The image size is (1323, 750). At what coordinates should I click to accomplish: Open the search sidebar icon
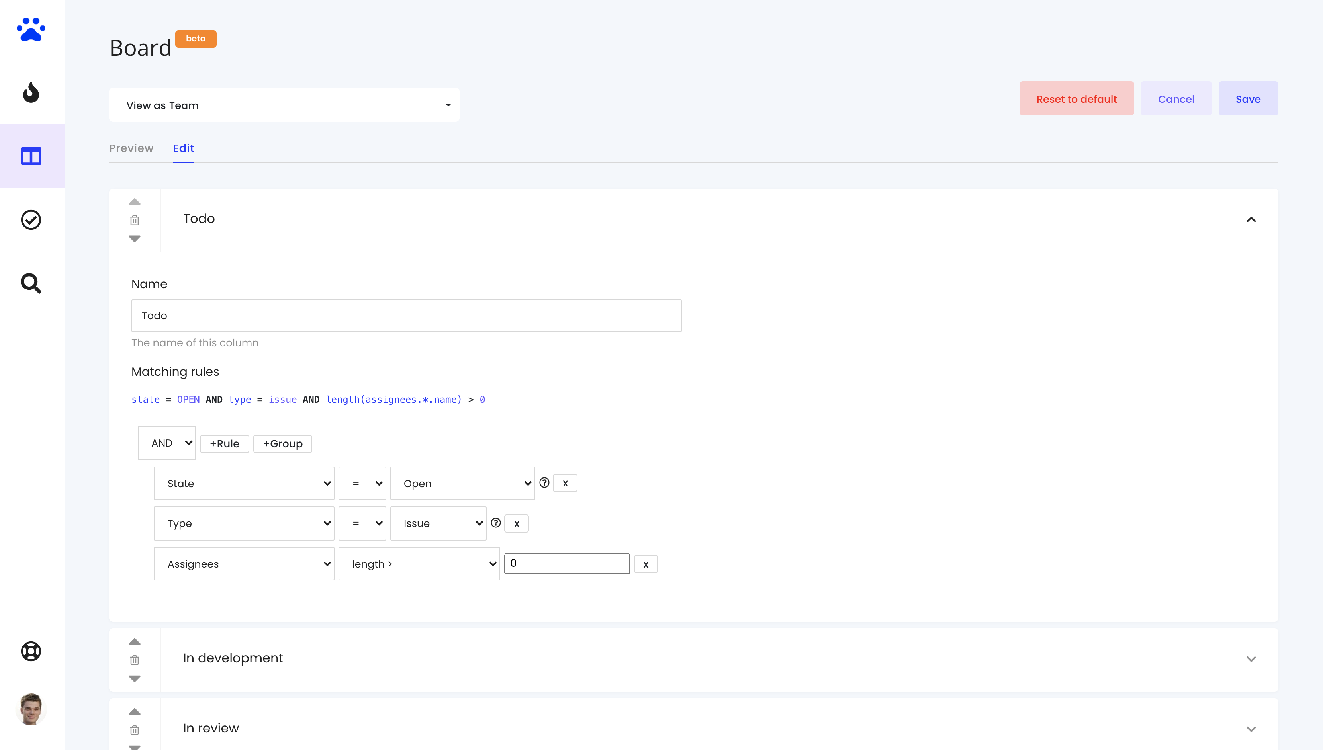pyautogui.click(x=31, y=283)
